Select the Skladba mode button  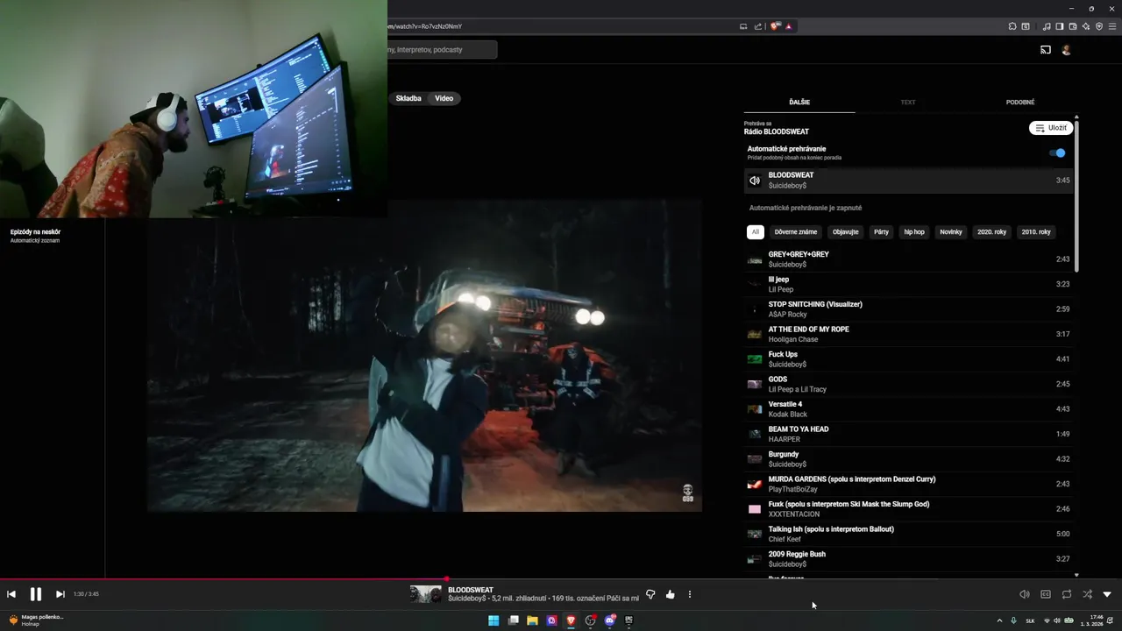(408, 98)
